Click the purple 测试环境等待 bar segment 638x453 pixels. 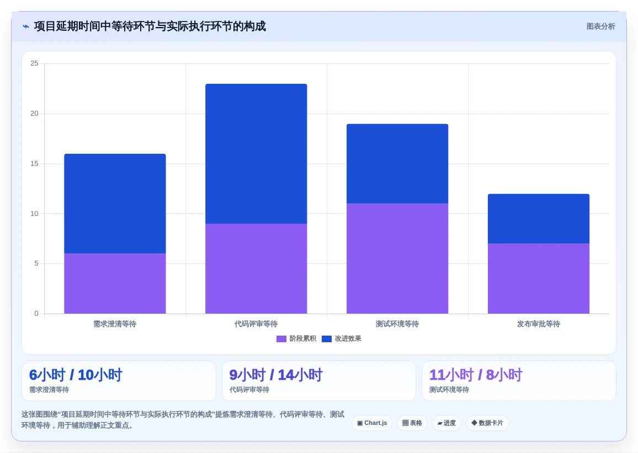pos(397,258)
